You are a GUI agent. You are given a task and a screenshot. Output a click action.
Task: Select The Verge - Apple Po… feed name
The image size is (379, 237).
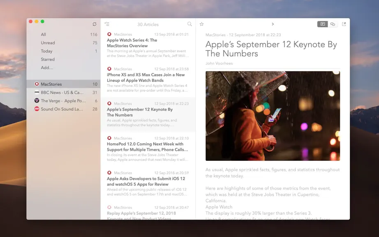click(63, 101)
